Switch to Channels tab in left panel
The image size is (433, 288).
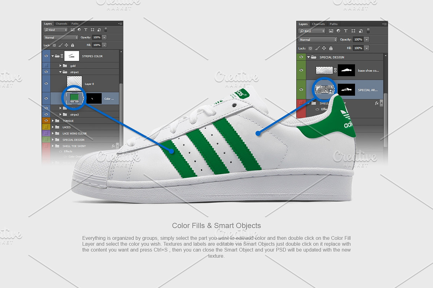(61, 24)
